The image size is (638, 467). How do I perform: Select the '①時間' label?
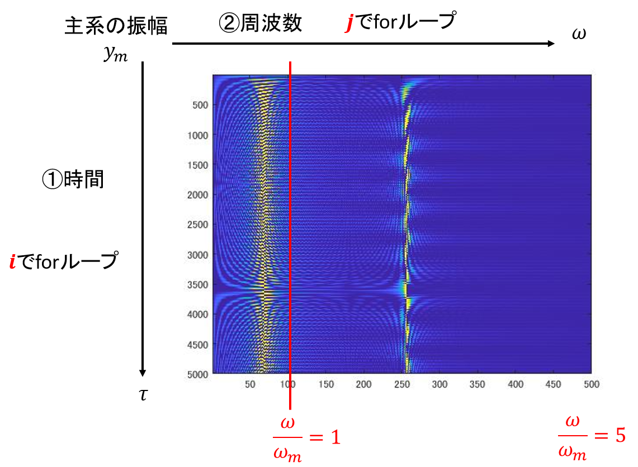pyautogui.click(x=73, y=179)
